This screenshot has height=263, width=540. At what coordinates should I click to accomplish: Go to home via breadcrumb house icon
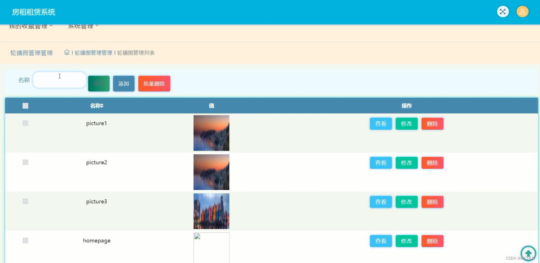click(67, 52)
